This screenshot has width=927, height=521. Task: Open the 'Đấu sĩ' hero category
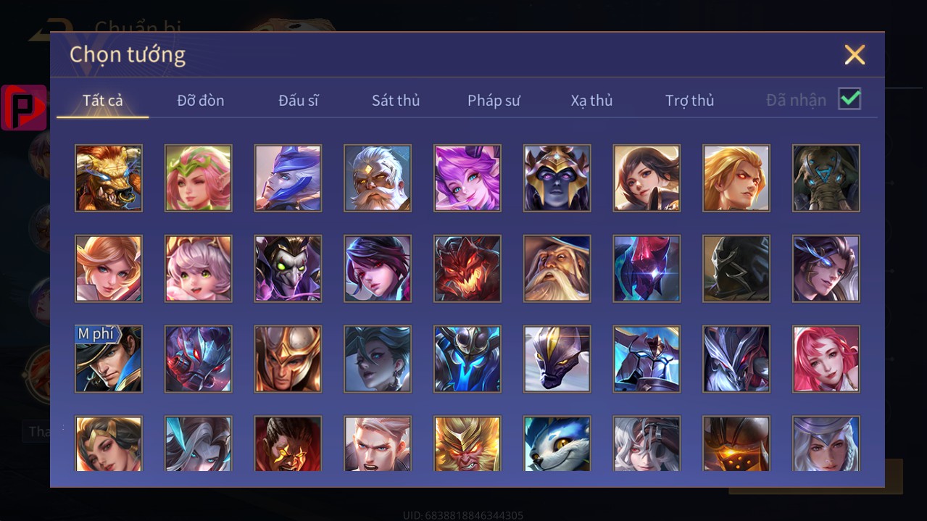(299, 100)
